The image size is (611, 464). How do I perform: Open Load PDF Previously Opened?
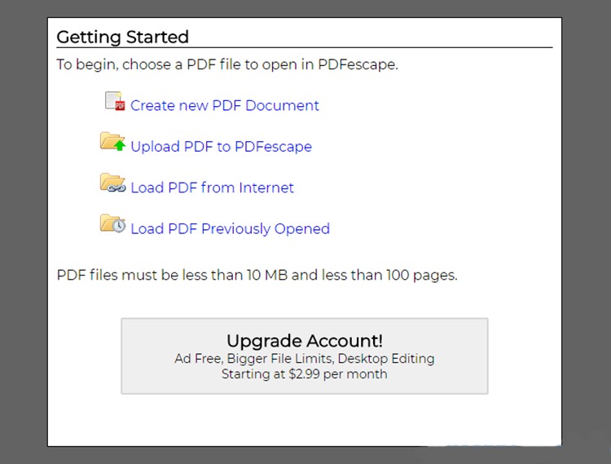231,228
